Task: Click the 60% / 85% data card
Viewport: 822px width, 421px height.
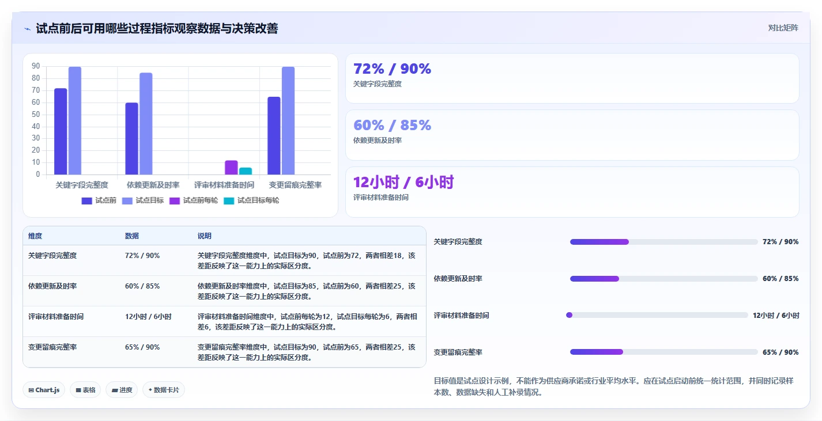Action: point(572,135)
